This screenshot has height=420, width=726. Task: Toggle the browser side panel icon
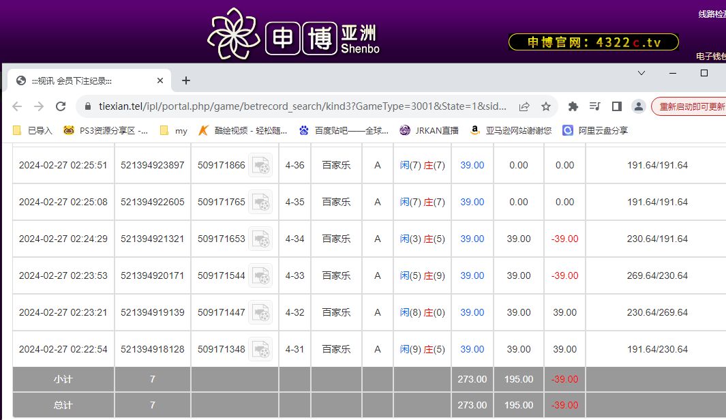616,106
